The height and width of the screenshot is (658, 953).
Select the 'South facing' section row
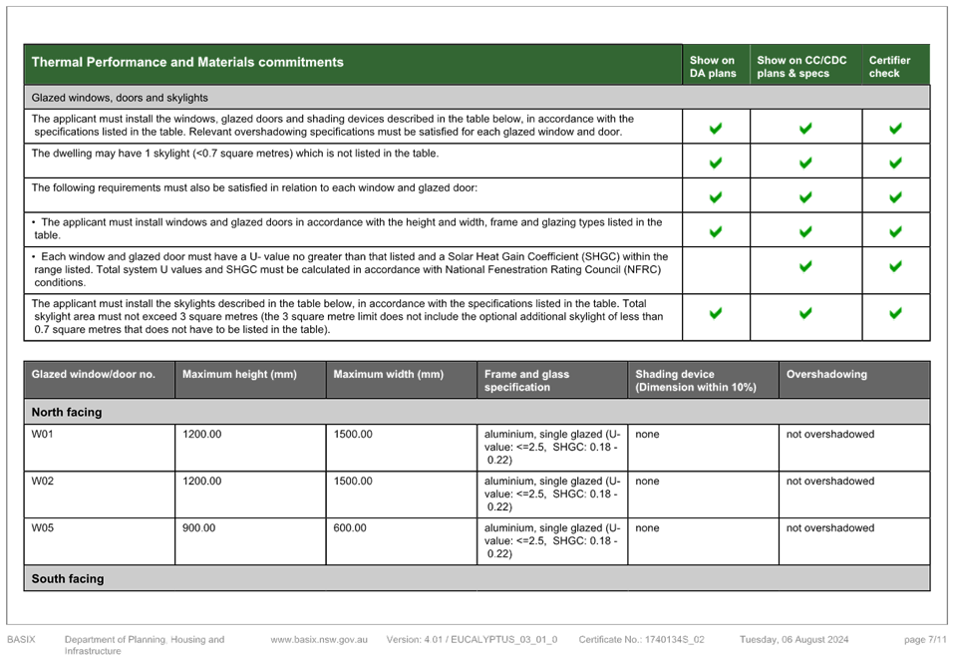[x=67, y=579]
